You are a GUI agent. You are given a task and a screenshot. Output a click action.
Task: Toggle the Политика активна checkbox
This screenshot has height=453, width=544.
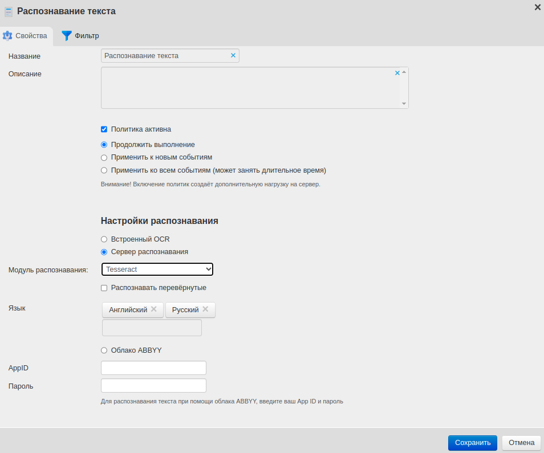[104, 129]
